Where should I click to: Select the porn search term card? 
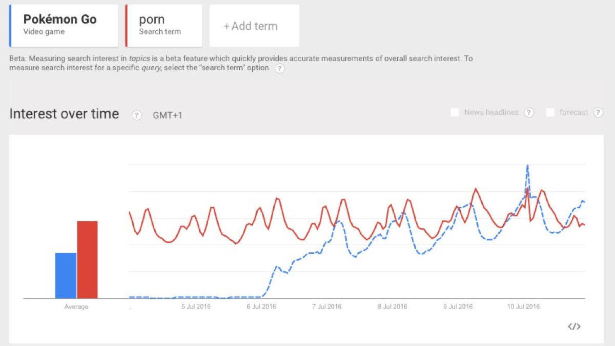[x=164, y=25]
